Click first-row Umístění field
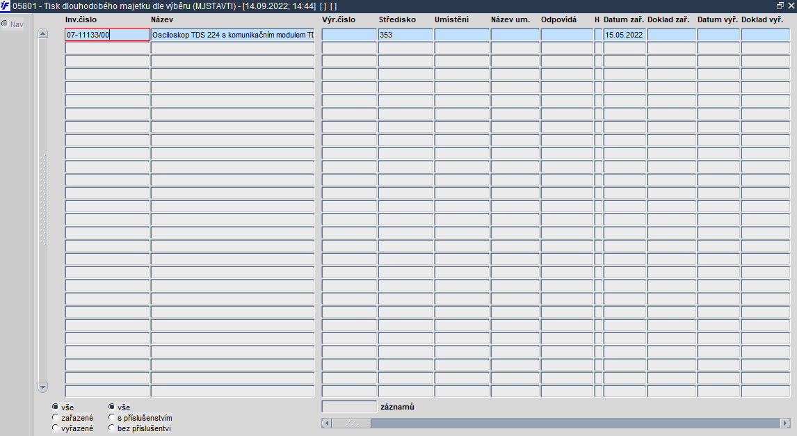 (x=462, y=35)
